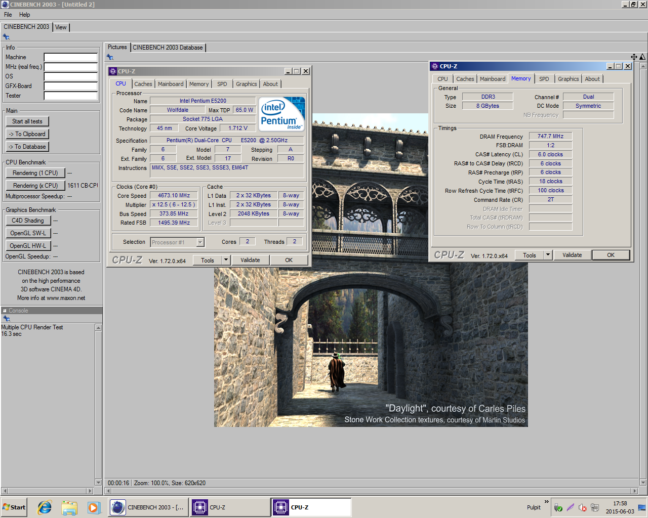This screenshot has width=648, height=518.
Task: Click OK in CPU-Z Memory window
Action: [611, 255]
